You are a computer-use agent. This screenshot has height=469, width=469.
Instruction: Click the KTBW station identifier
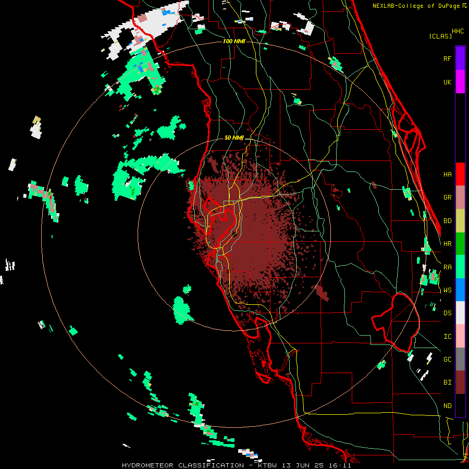pyautogui.click(x=267, y=465)
